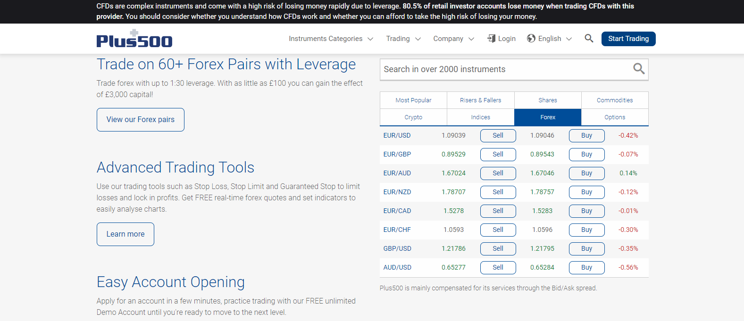
Task: Click the EUR/AUD change value 0.14%
Action: coord(628,173)
